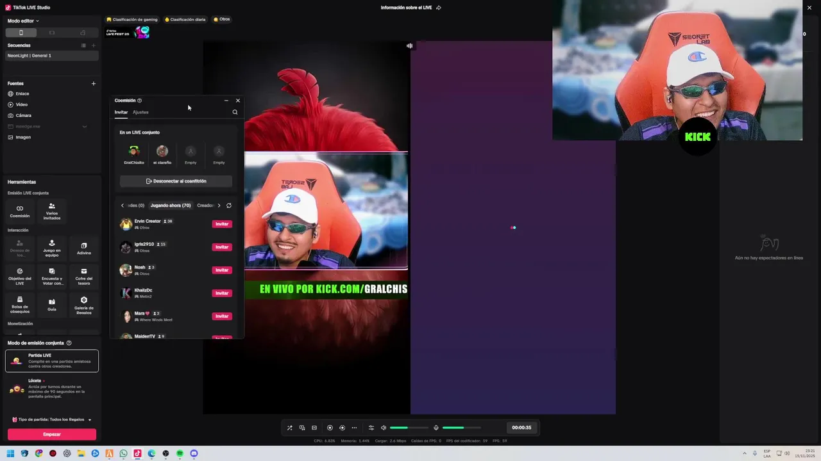The width and height of the screenshot is (821, 461).
Task: Refresh the Coemisión creator list
Action: click(228, 206)
